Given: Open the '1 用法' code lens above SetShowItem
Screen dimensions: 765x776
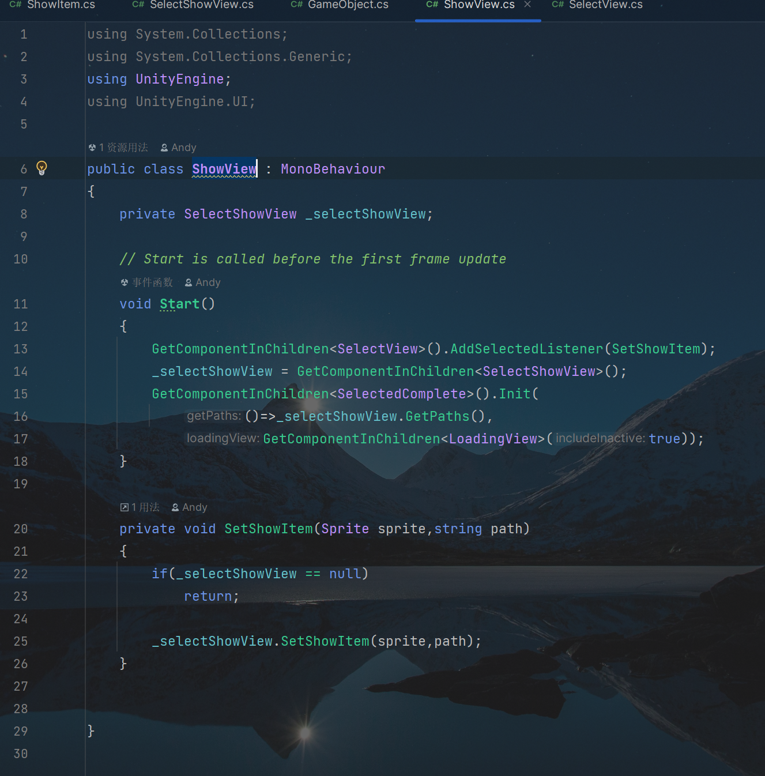Looking at the screenshot, I should click(x=140, y=507).
